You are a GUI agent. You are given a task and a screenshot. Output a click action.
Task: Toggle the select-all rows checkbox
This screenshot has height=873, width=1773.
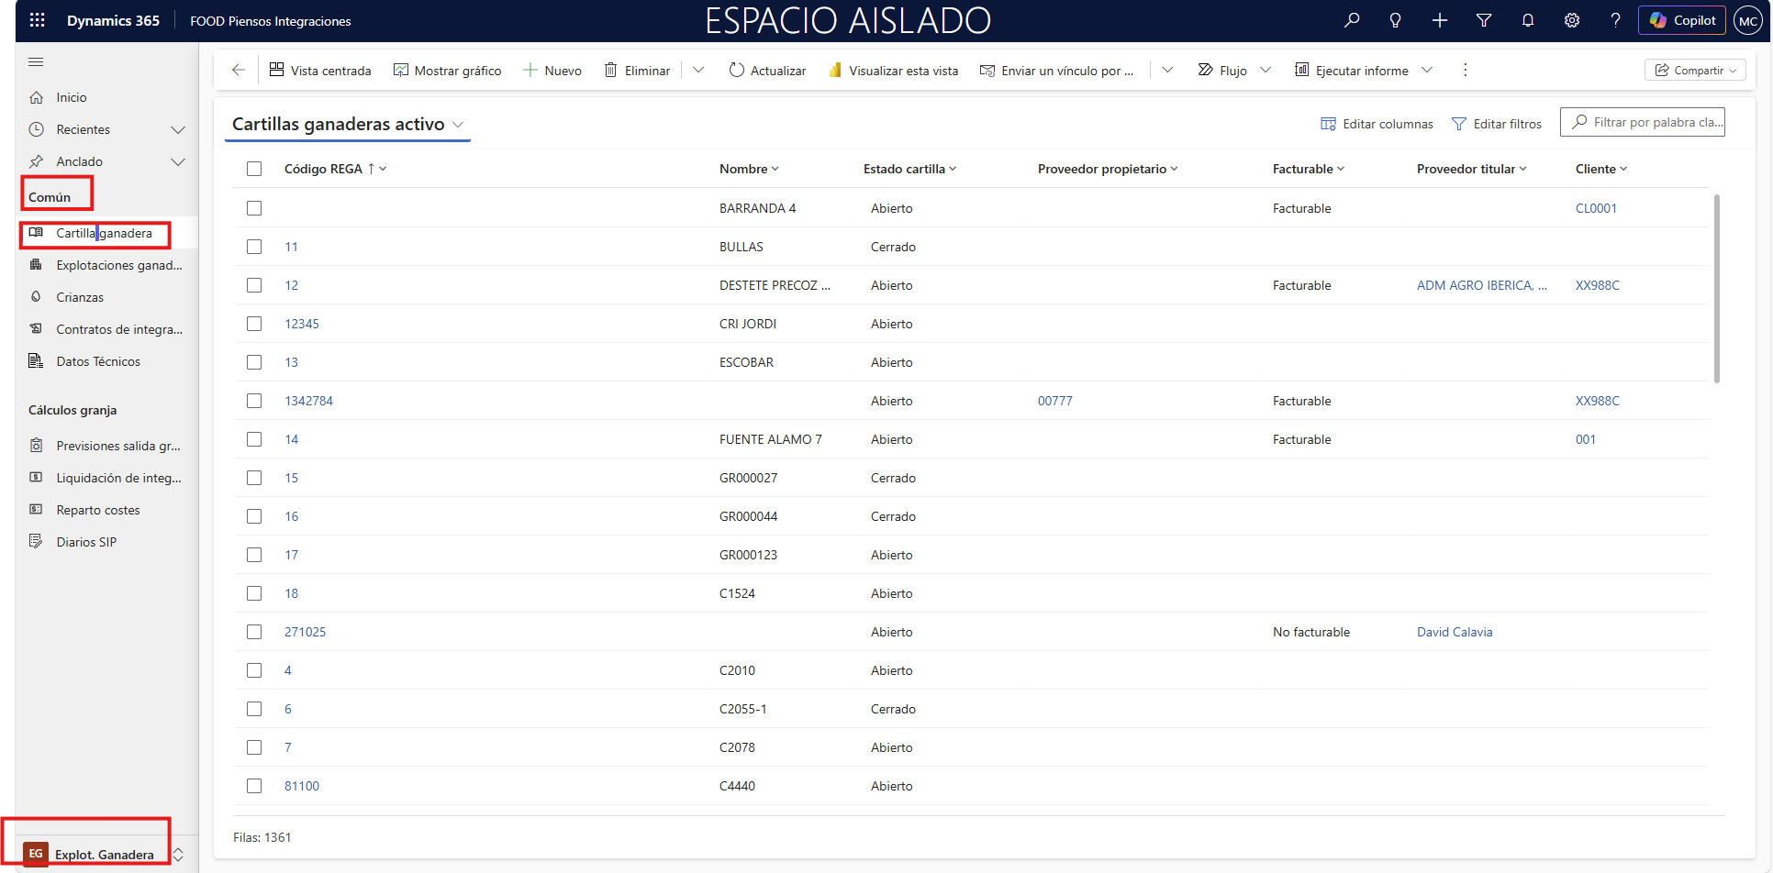coord(254,169)
